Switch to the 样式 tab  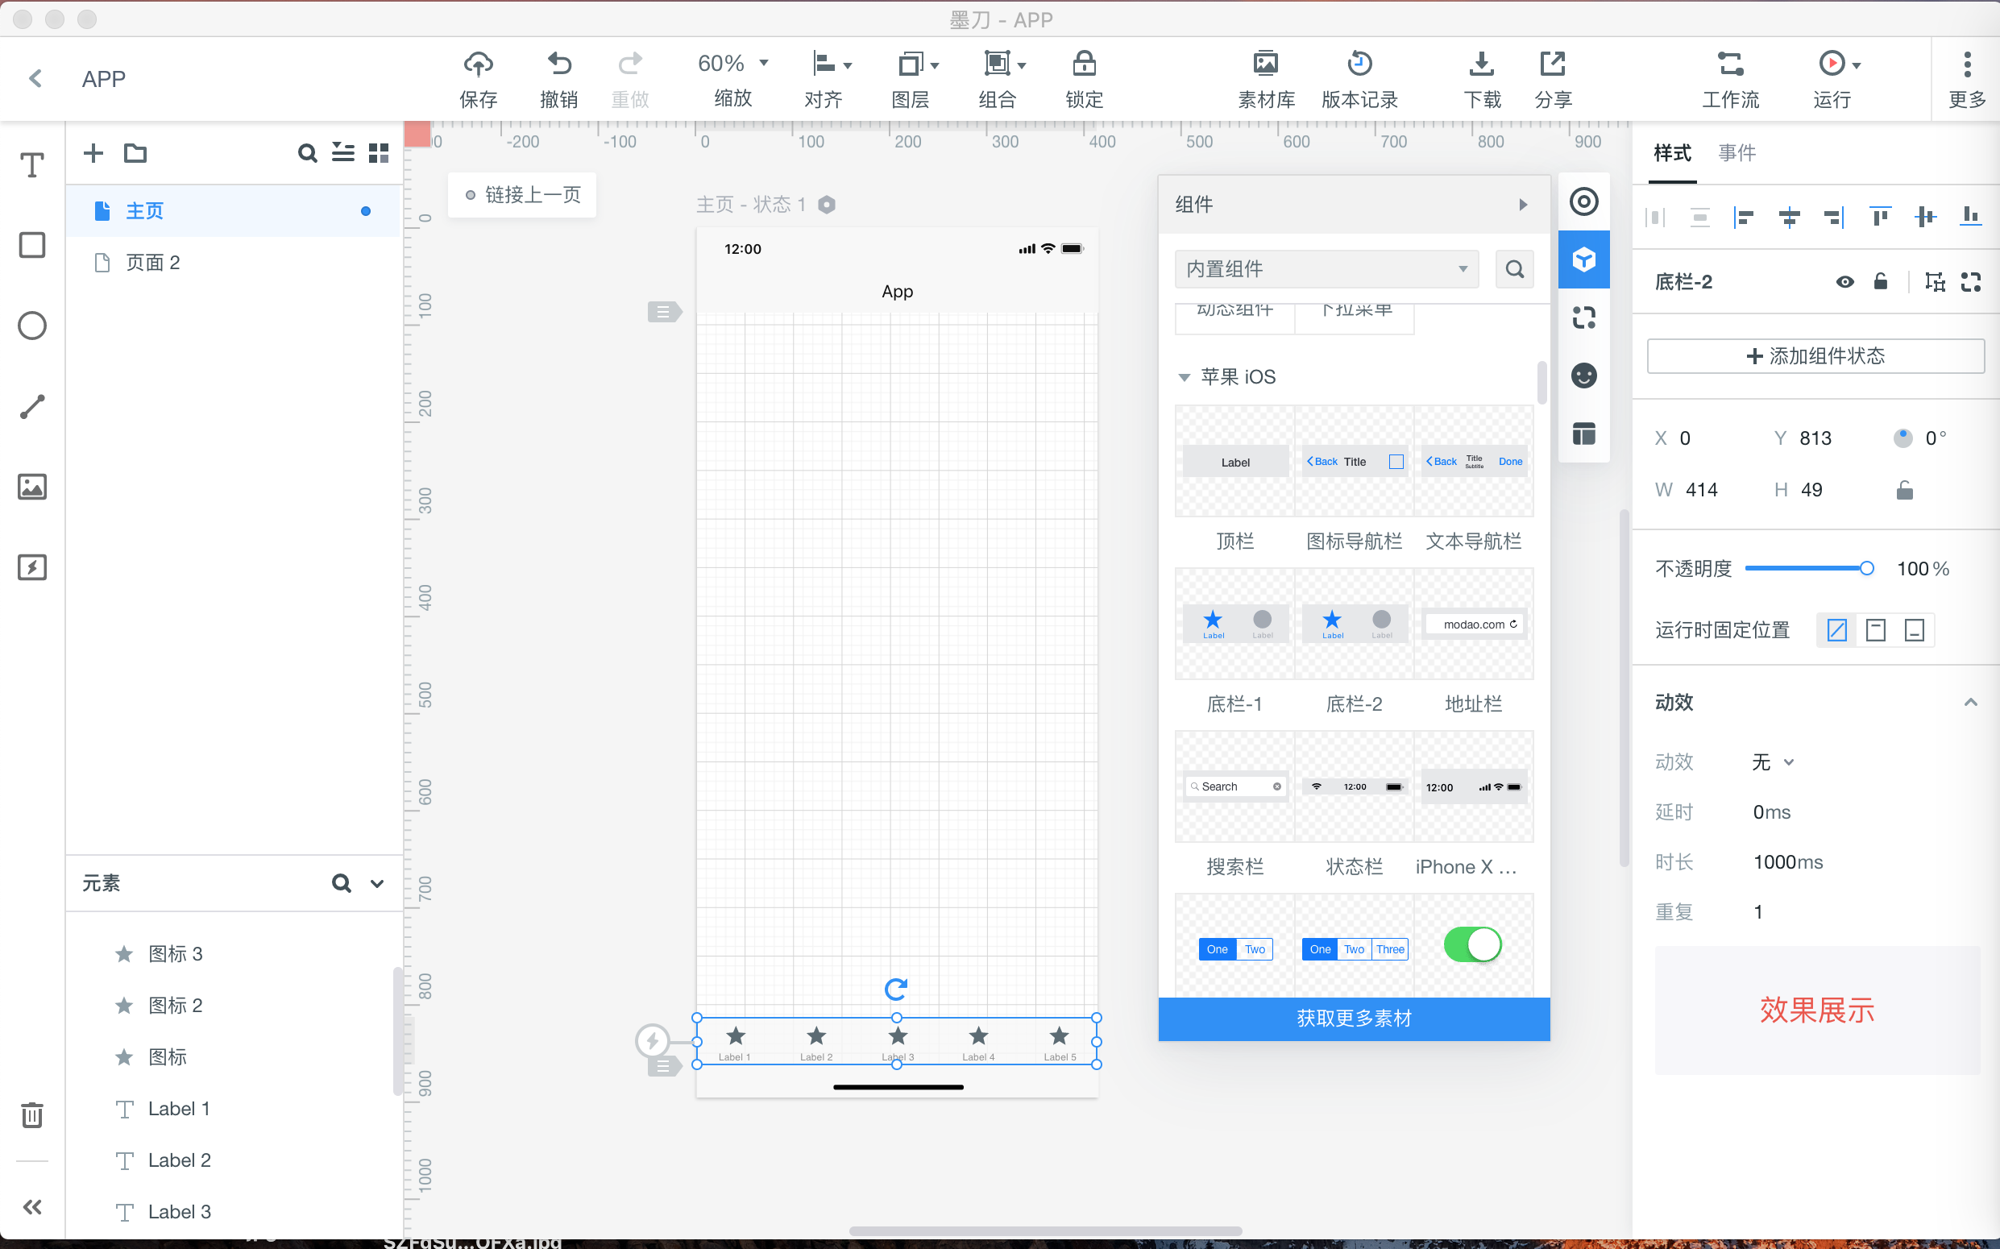pyautogui.click(x=1674, y=152)
